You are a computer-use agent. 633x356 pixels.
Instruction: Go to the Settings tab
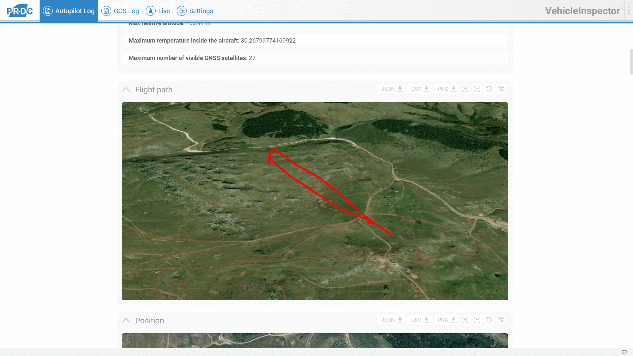[x=195, y=11]
